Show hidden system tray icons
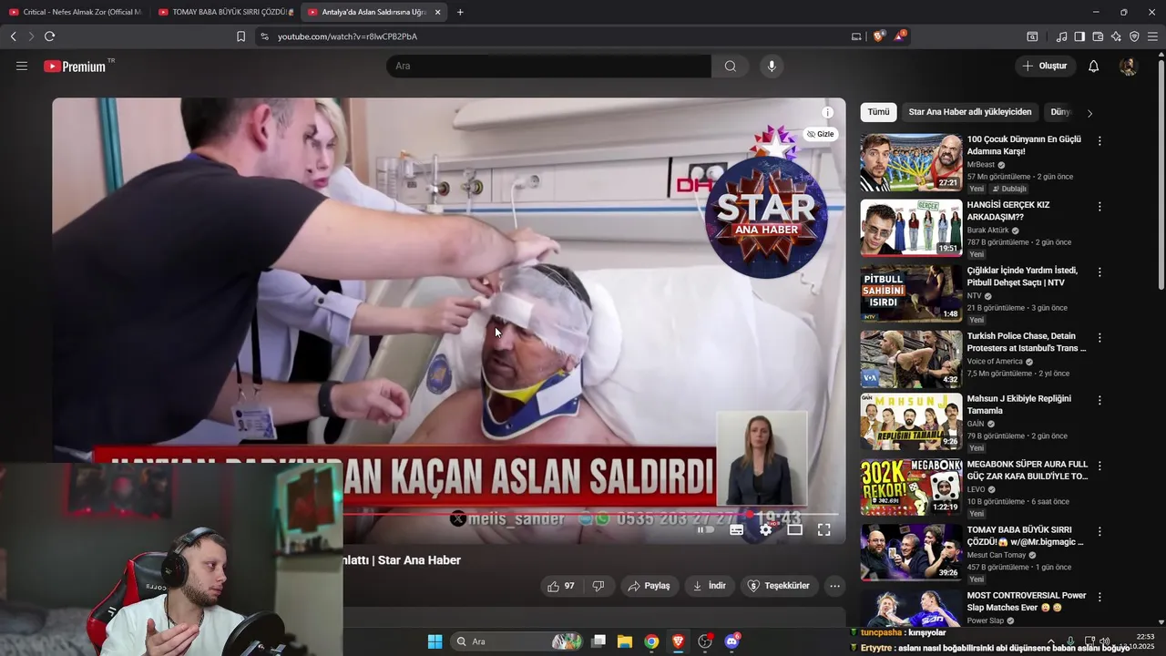The image size is (1166, 656). coord(1051,641)
